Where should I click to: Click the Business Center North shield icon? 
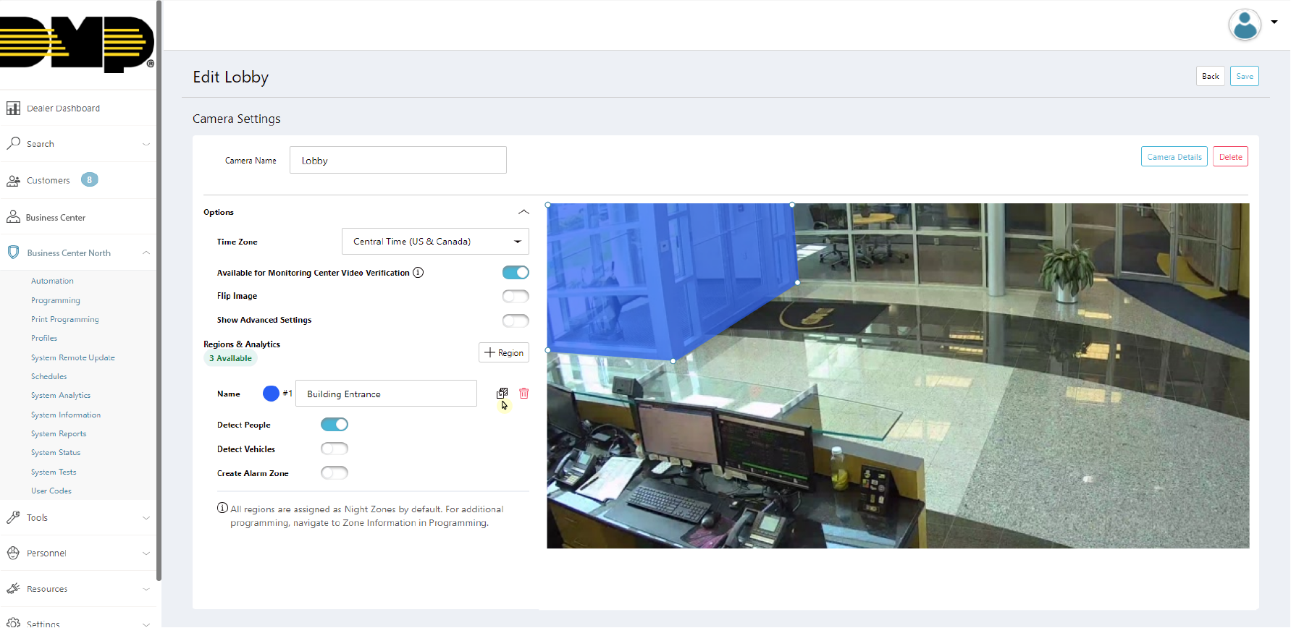(x=13, y=253)
